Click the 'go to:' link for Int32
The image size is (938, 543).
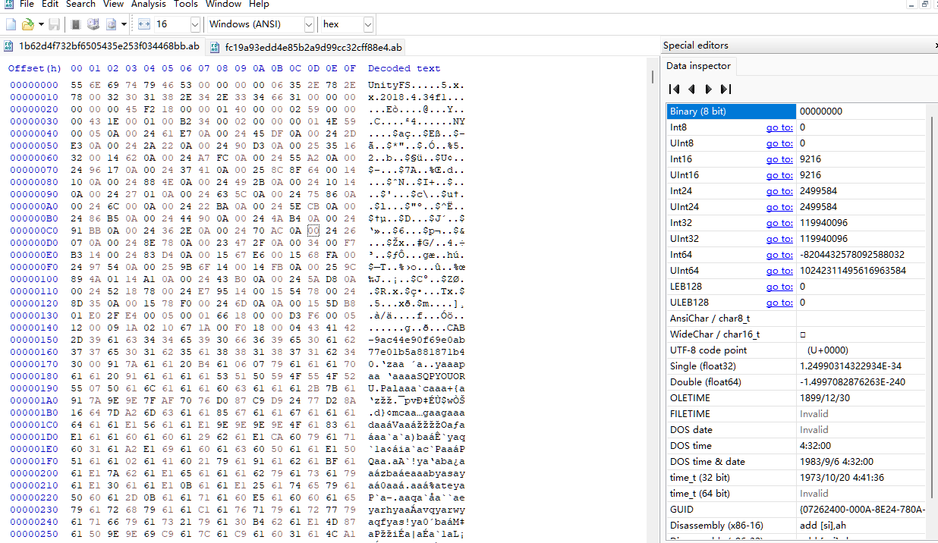pyautogui.click(x=779, y=223)
